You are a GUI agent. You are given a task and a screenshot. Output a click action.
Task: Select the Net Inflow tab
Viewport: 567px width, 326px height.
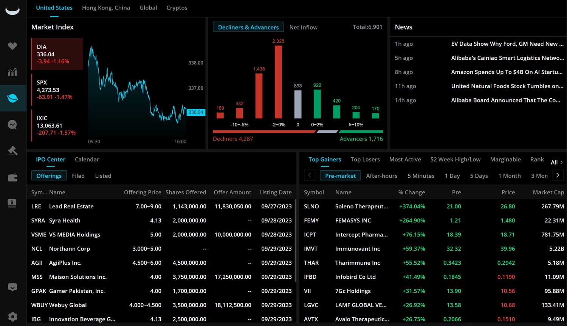pyautogui.click(x=303, y=27)
